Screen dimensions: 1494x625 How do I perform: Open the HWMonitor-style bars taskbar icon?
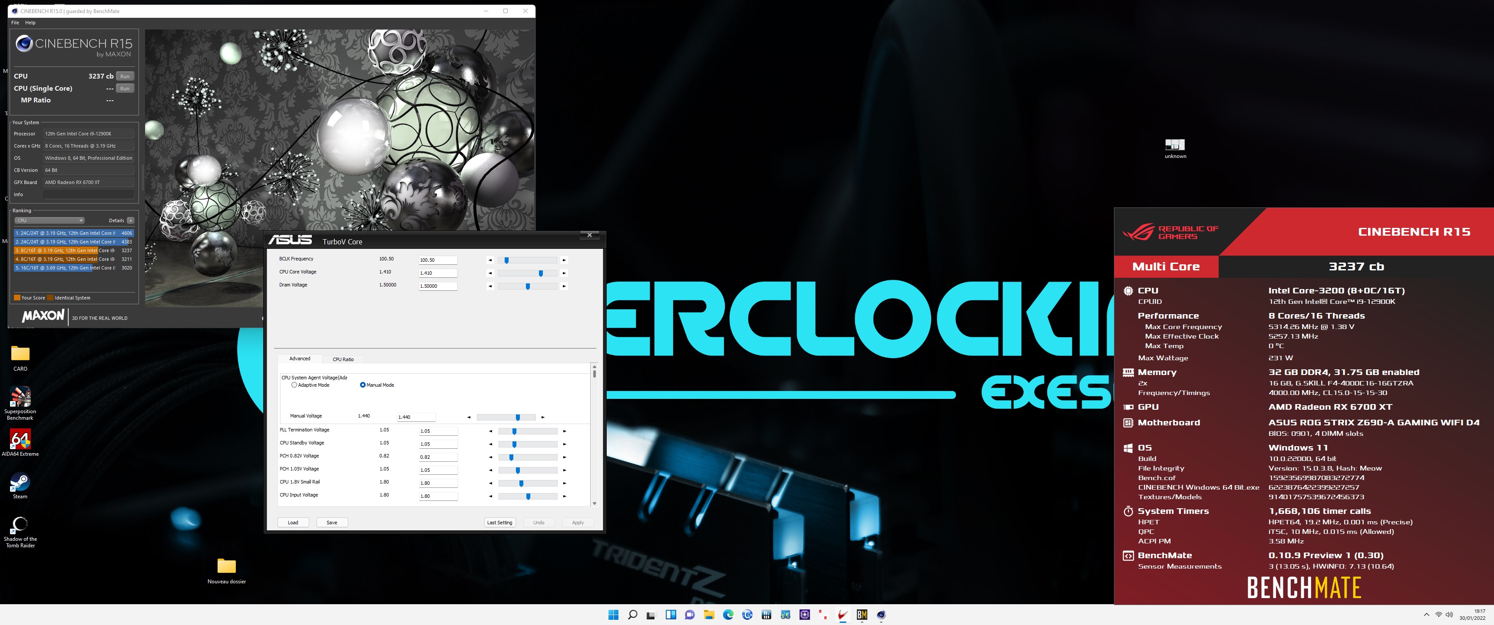click(x=766, y=615)
